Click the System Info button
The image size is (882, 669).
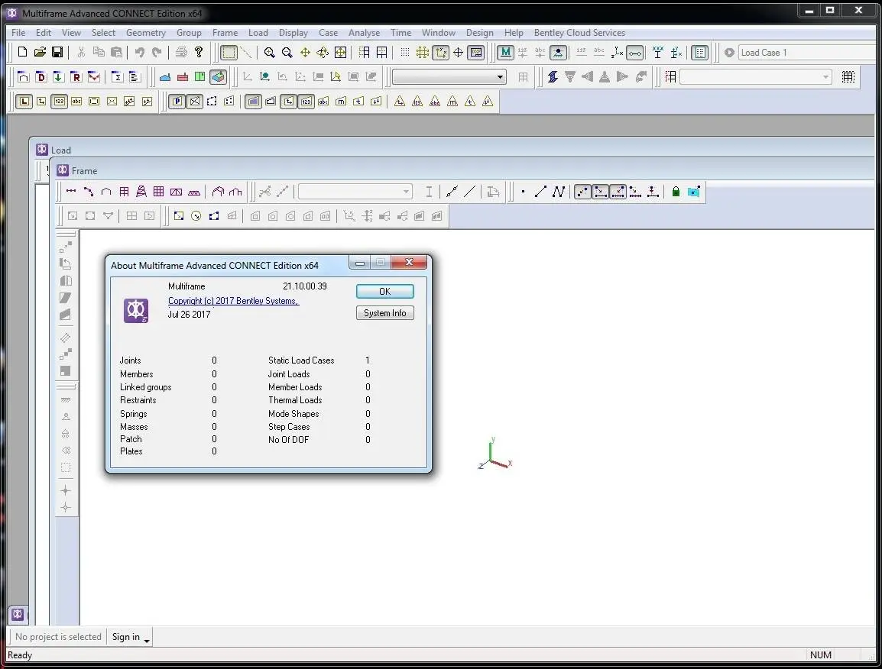pos(384,313)
